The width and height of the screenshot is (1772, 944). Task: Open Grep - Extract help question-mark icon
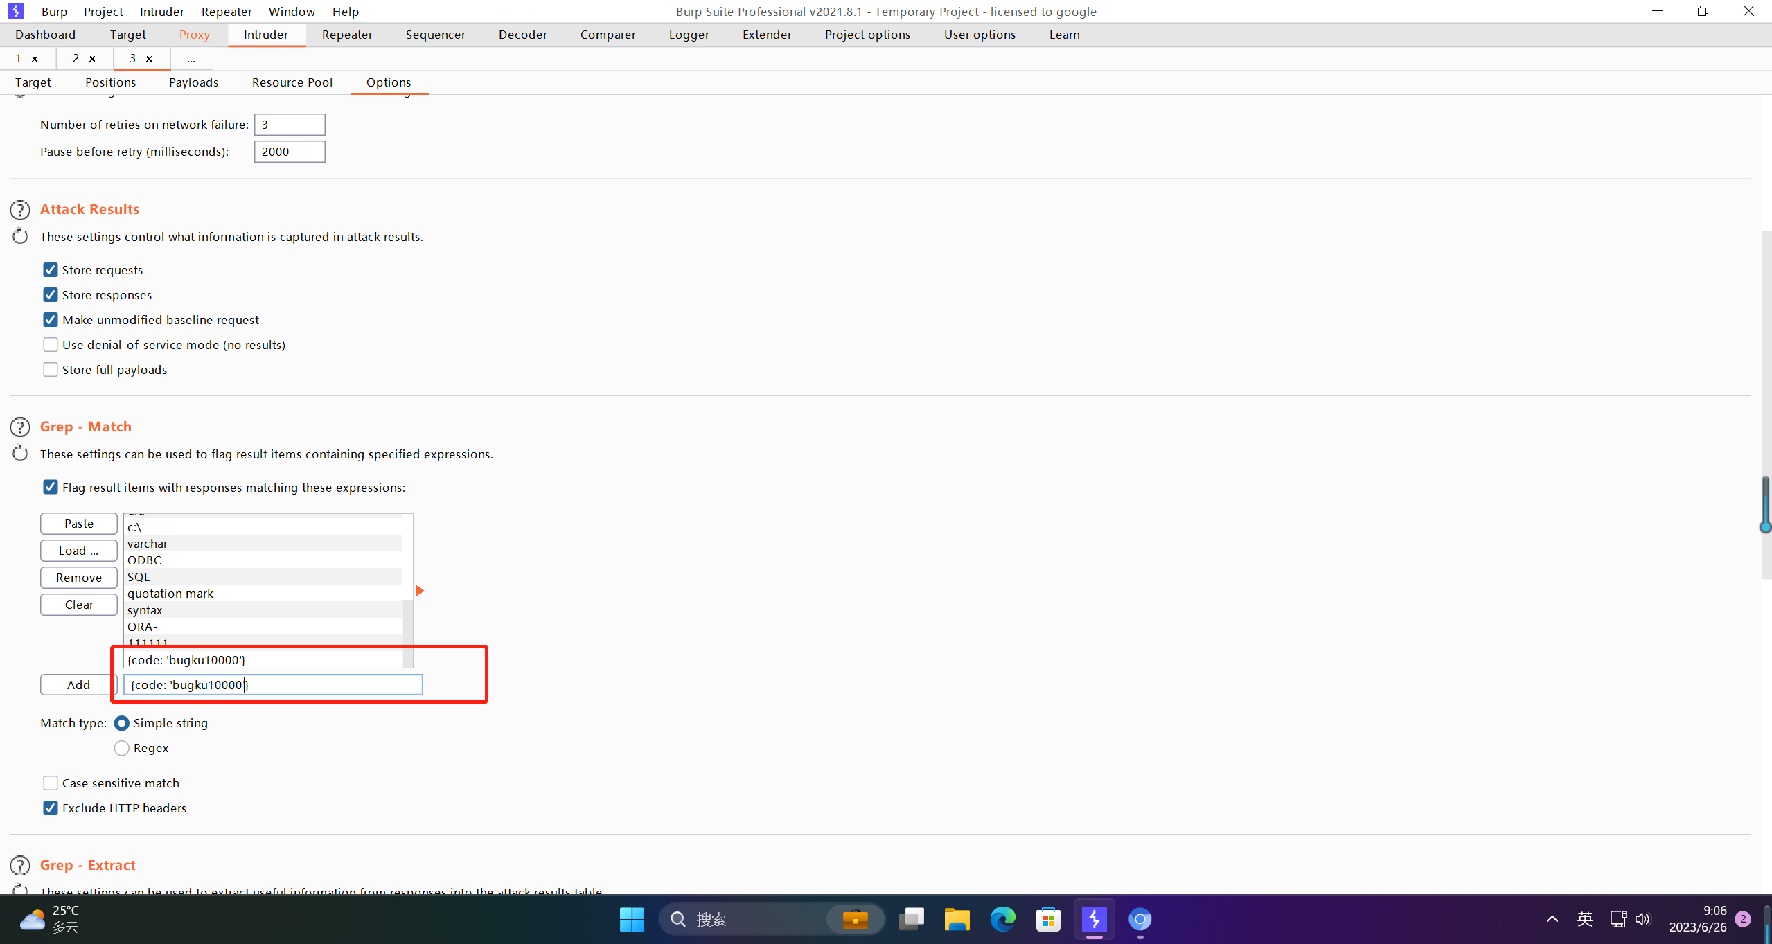pyautogui.click(x=20, y=865)
